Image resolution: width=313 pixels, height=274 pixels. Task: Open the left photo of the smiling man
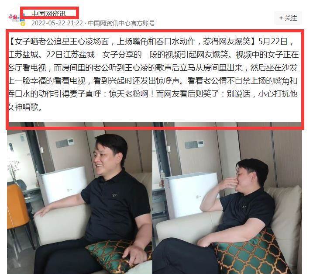[x=79, y=198]
